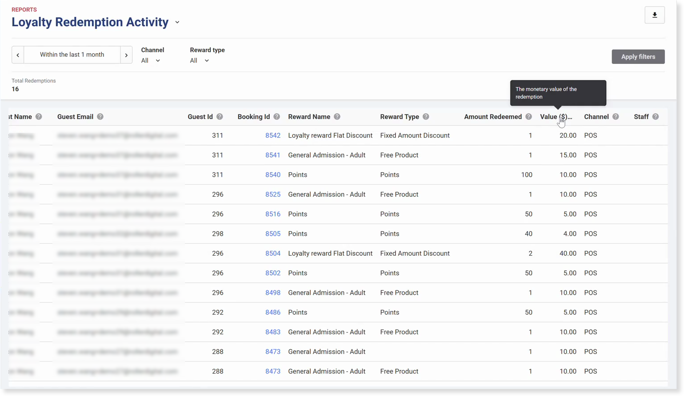This screenshot has height=396, width=684.
Task: Open the Channel filter dropdown
Action: [x=151, y=60]
